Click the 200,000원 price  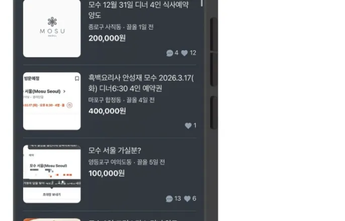tap(107, 38)
